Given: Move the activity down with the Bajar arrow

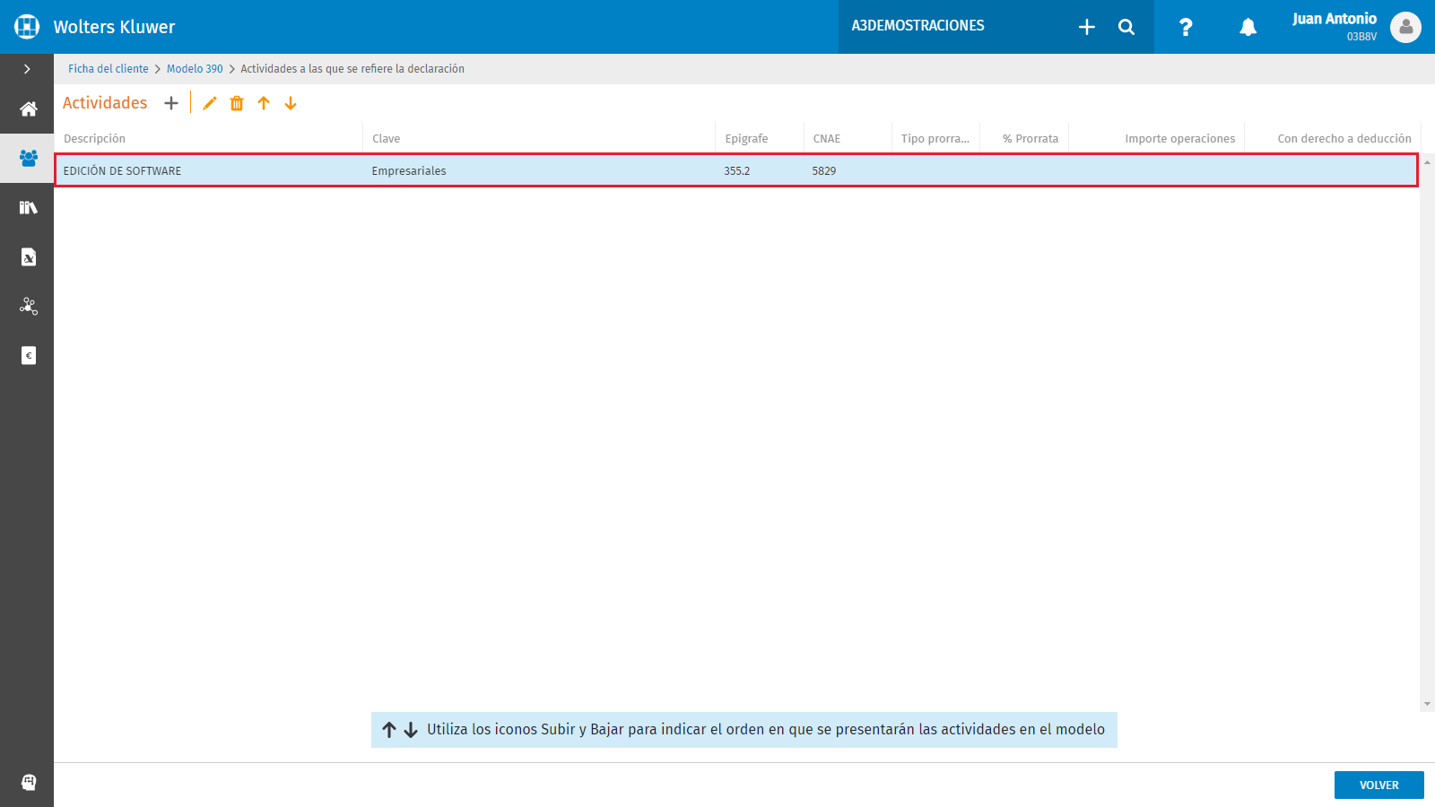Looking at the screenshot, I should tap(291, 103).
